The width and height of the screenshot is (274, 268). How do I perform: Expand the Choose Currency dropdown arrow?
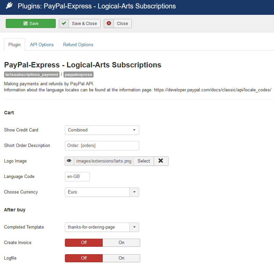(x=134, y=192)
